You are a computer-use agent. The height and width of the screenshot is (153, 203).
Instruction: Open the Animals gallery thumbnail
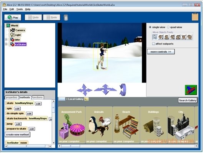click(99, 125)
